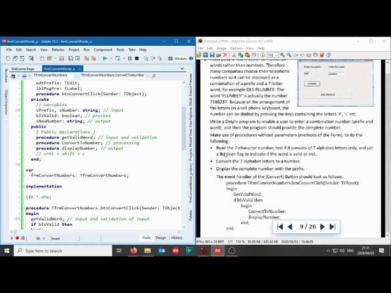Open the Refactor menu in Delphi

coord(58,50)
